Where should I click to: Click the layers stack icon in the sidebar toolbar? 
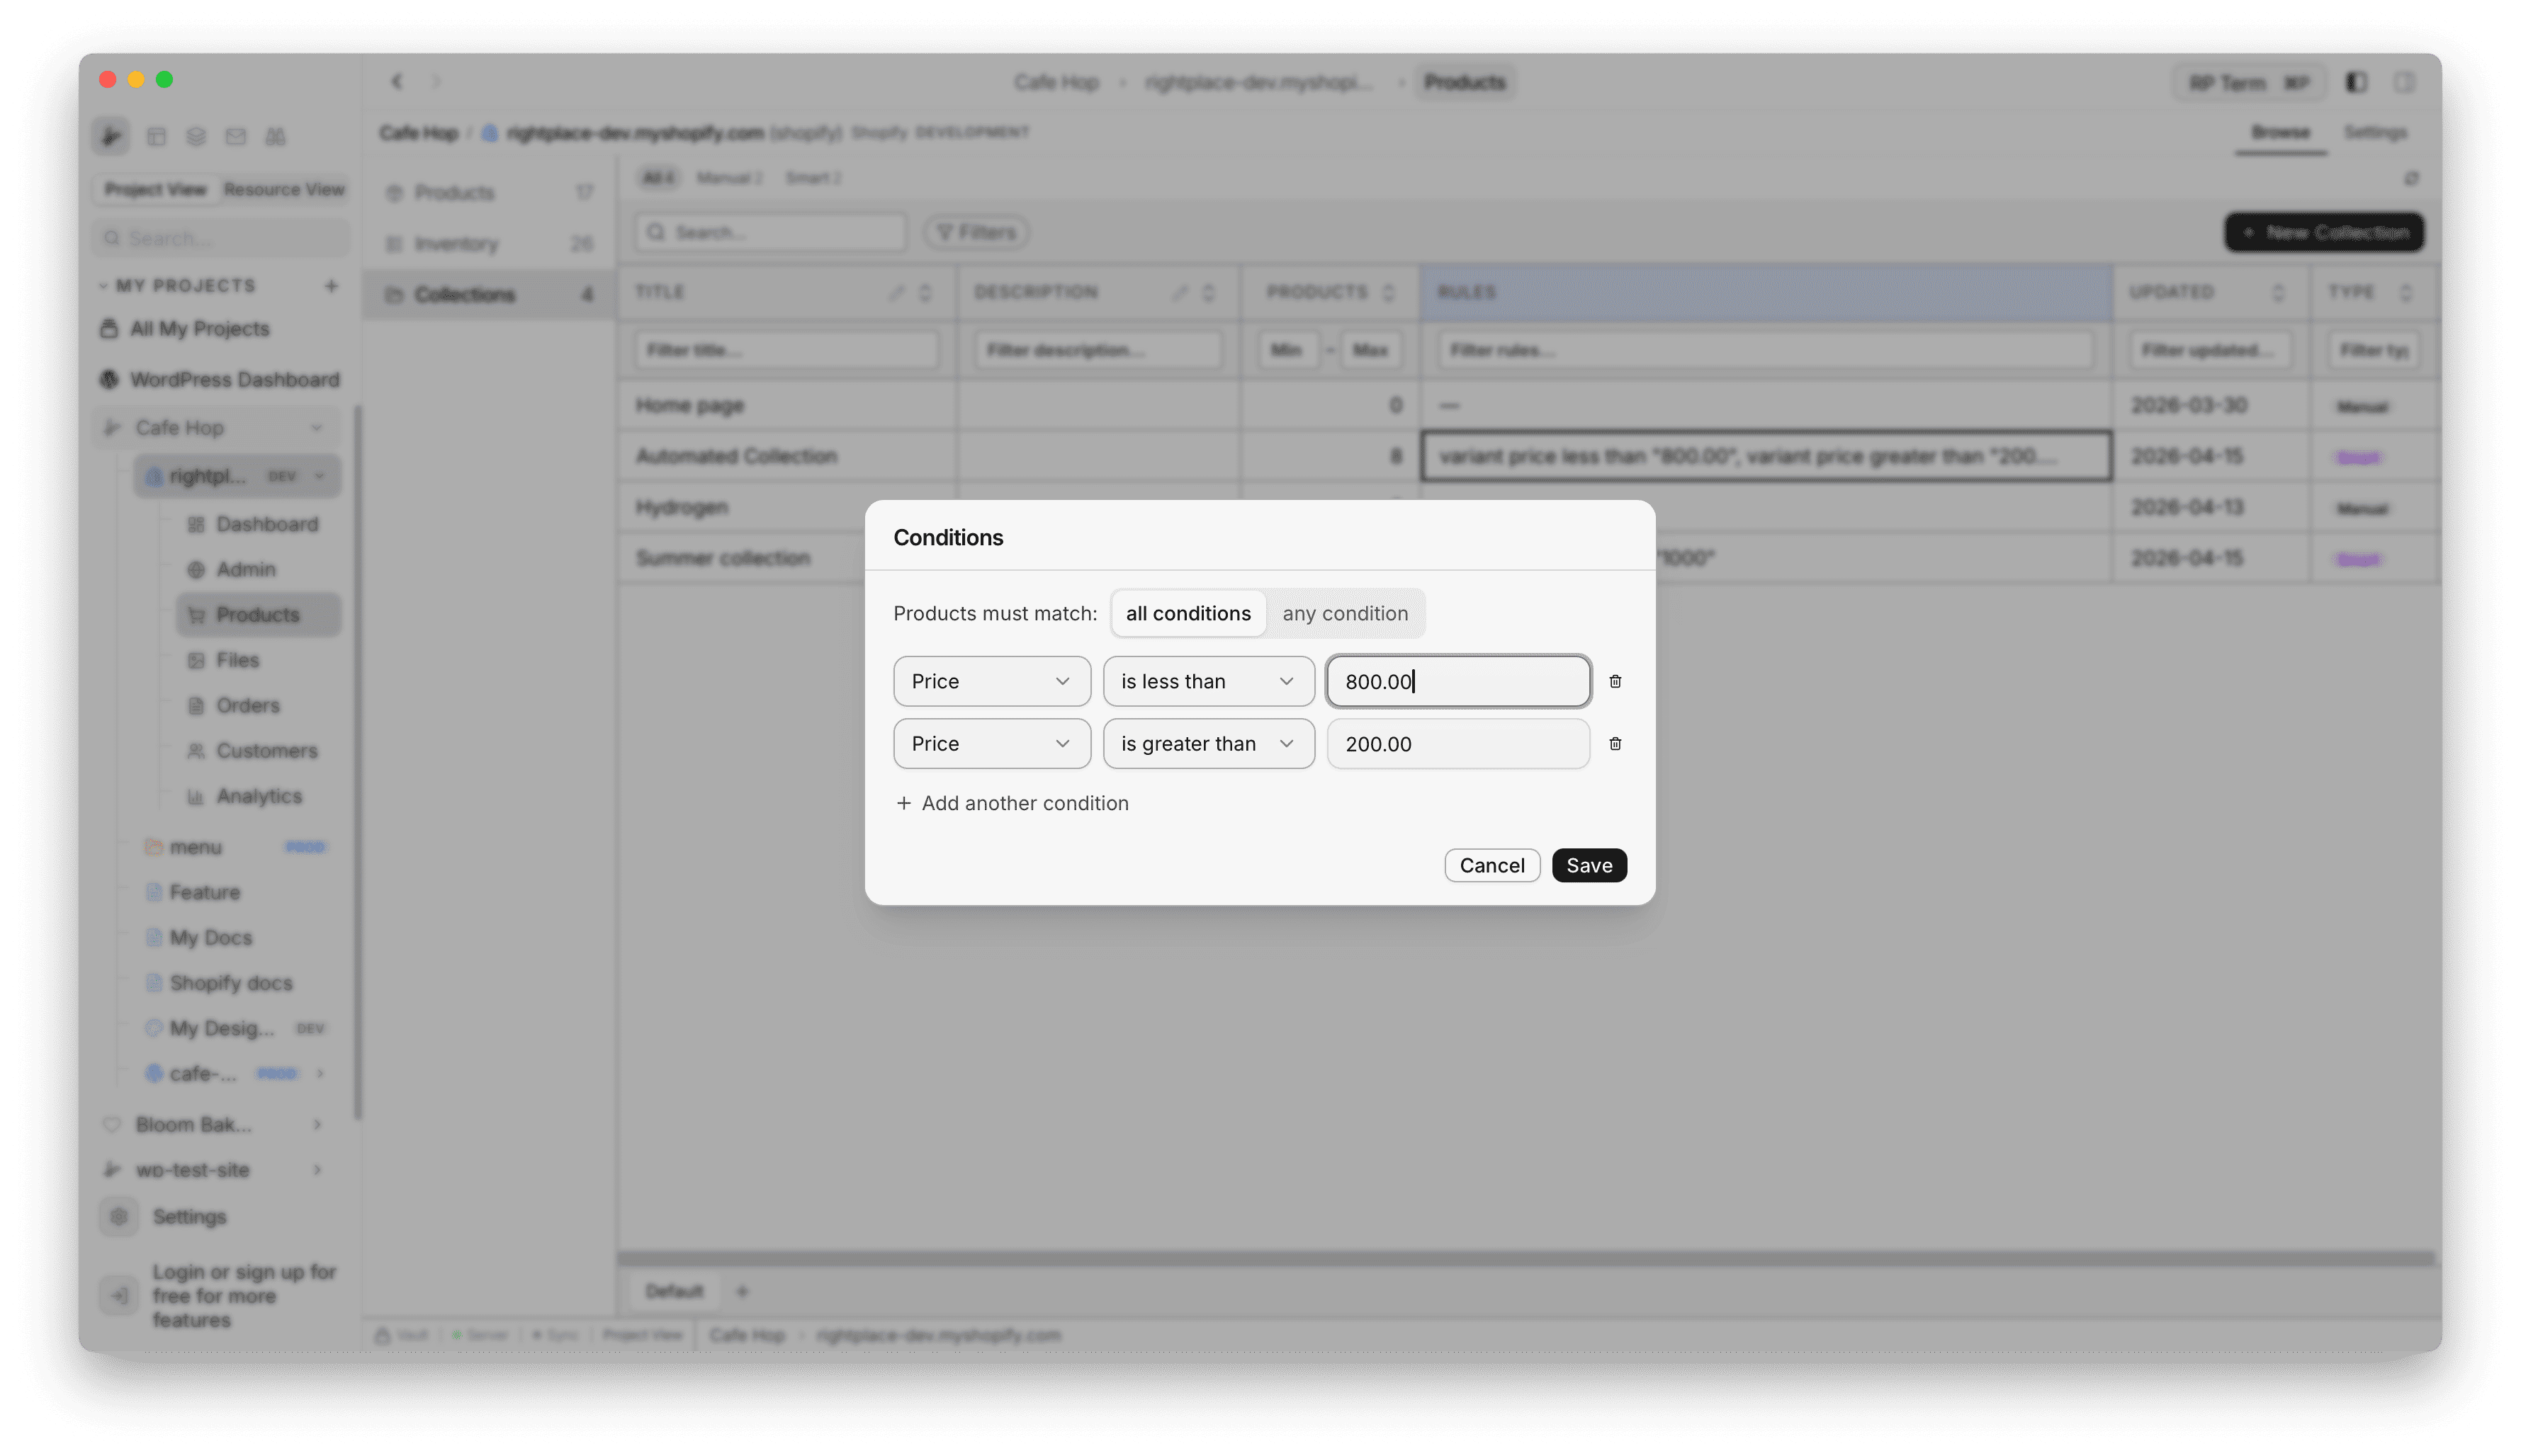coord(196,136)
